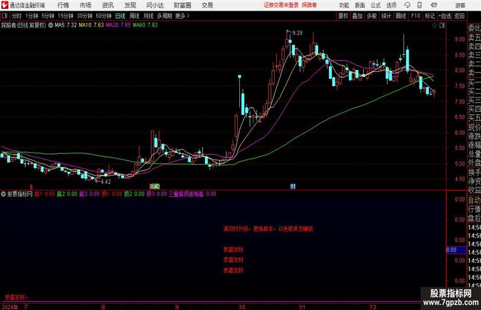Click the MA20: 7.85 indicator value

tap(118, 25)
